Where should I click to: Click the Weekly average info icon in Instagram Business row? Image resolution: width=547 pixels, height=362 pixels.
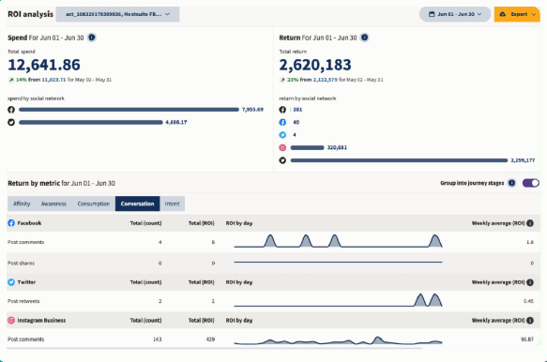pos(530,320)
